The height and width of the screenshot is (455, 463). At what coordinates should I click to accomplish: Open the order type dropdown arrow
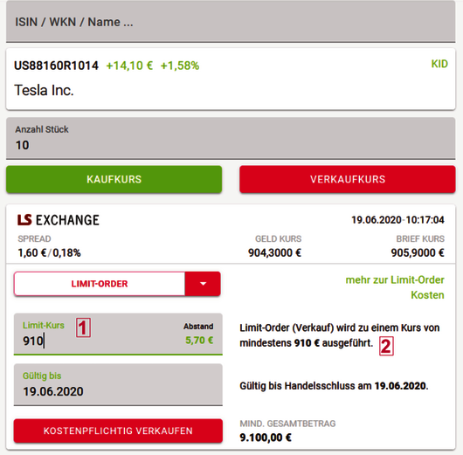[x=203, y=284]
